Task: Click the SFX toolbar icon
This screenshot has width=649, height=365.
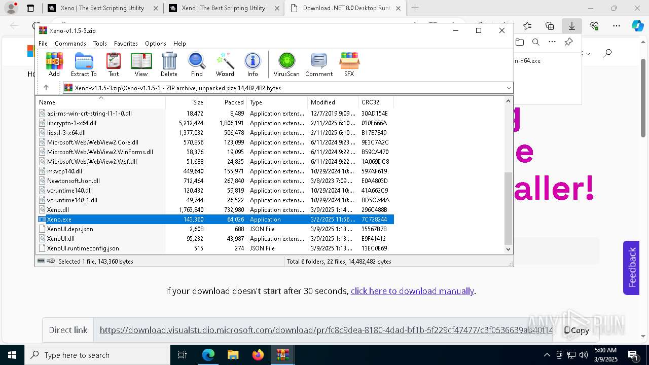Action: pos(349,64)
